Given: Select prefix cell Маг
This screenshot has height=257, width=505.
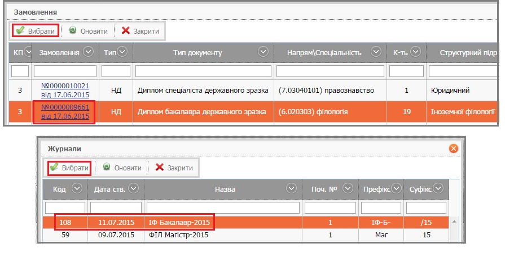Looking at the screenshot, I should (381, 235).
